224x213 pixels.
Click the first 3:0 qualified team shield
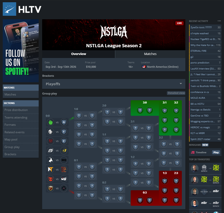pyautogui.click(x=140, y=110)
